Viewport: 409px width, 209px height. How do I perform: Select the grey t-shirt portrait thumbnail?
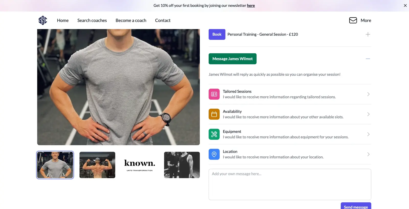[x=55, y=165]
